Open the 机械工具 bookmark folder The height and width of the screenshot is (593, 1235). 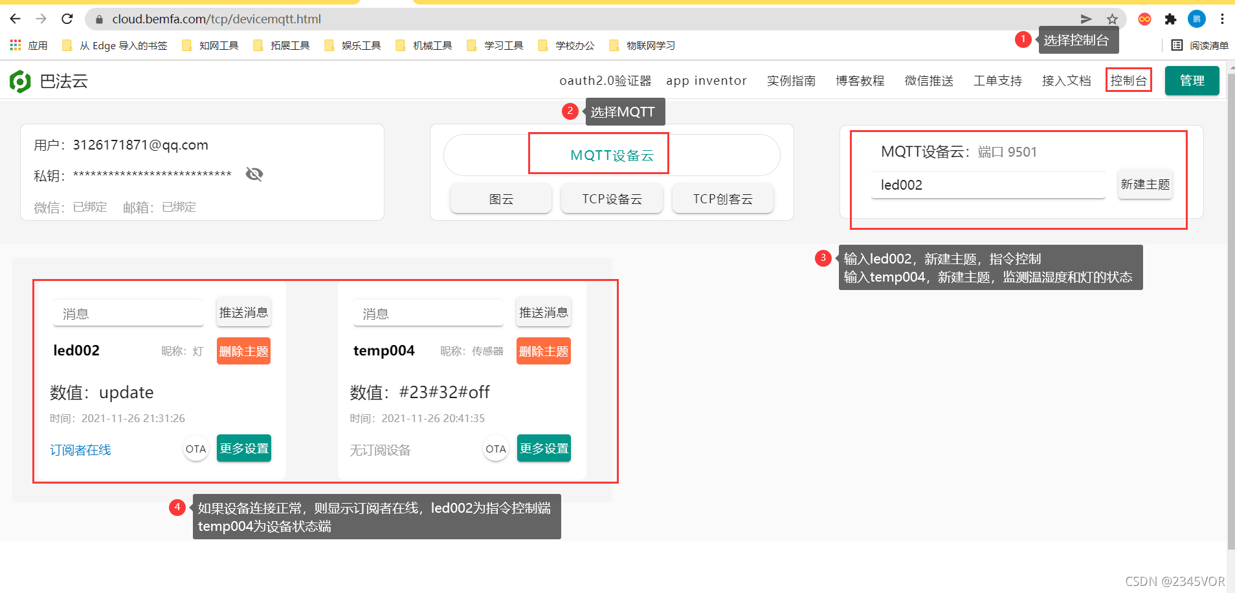point(424,45)
